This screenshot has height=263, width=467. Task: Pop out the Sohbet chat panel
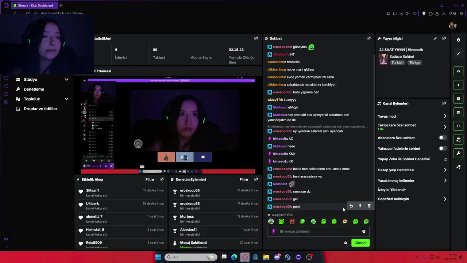coord(368,38)
